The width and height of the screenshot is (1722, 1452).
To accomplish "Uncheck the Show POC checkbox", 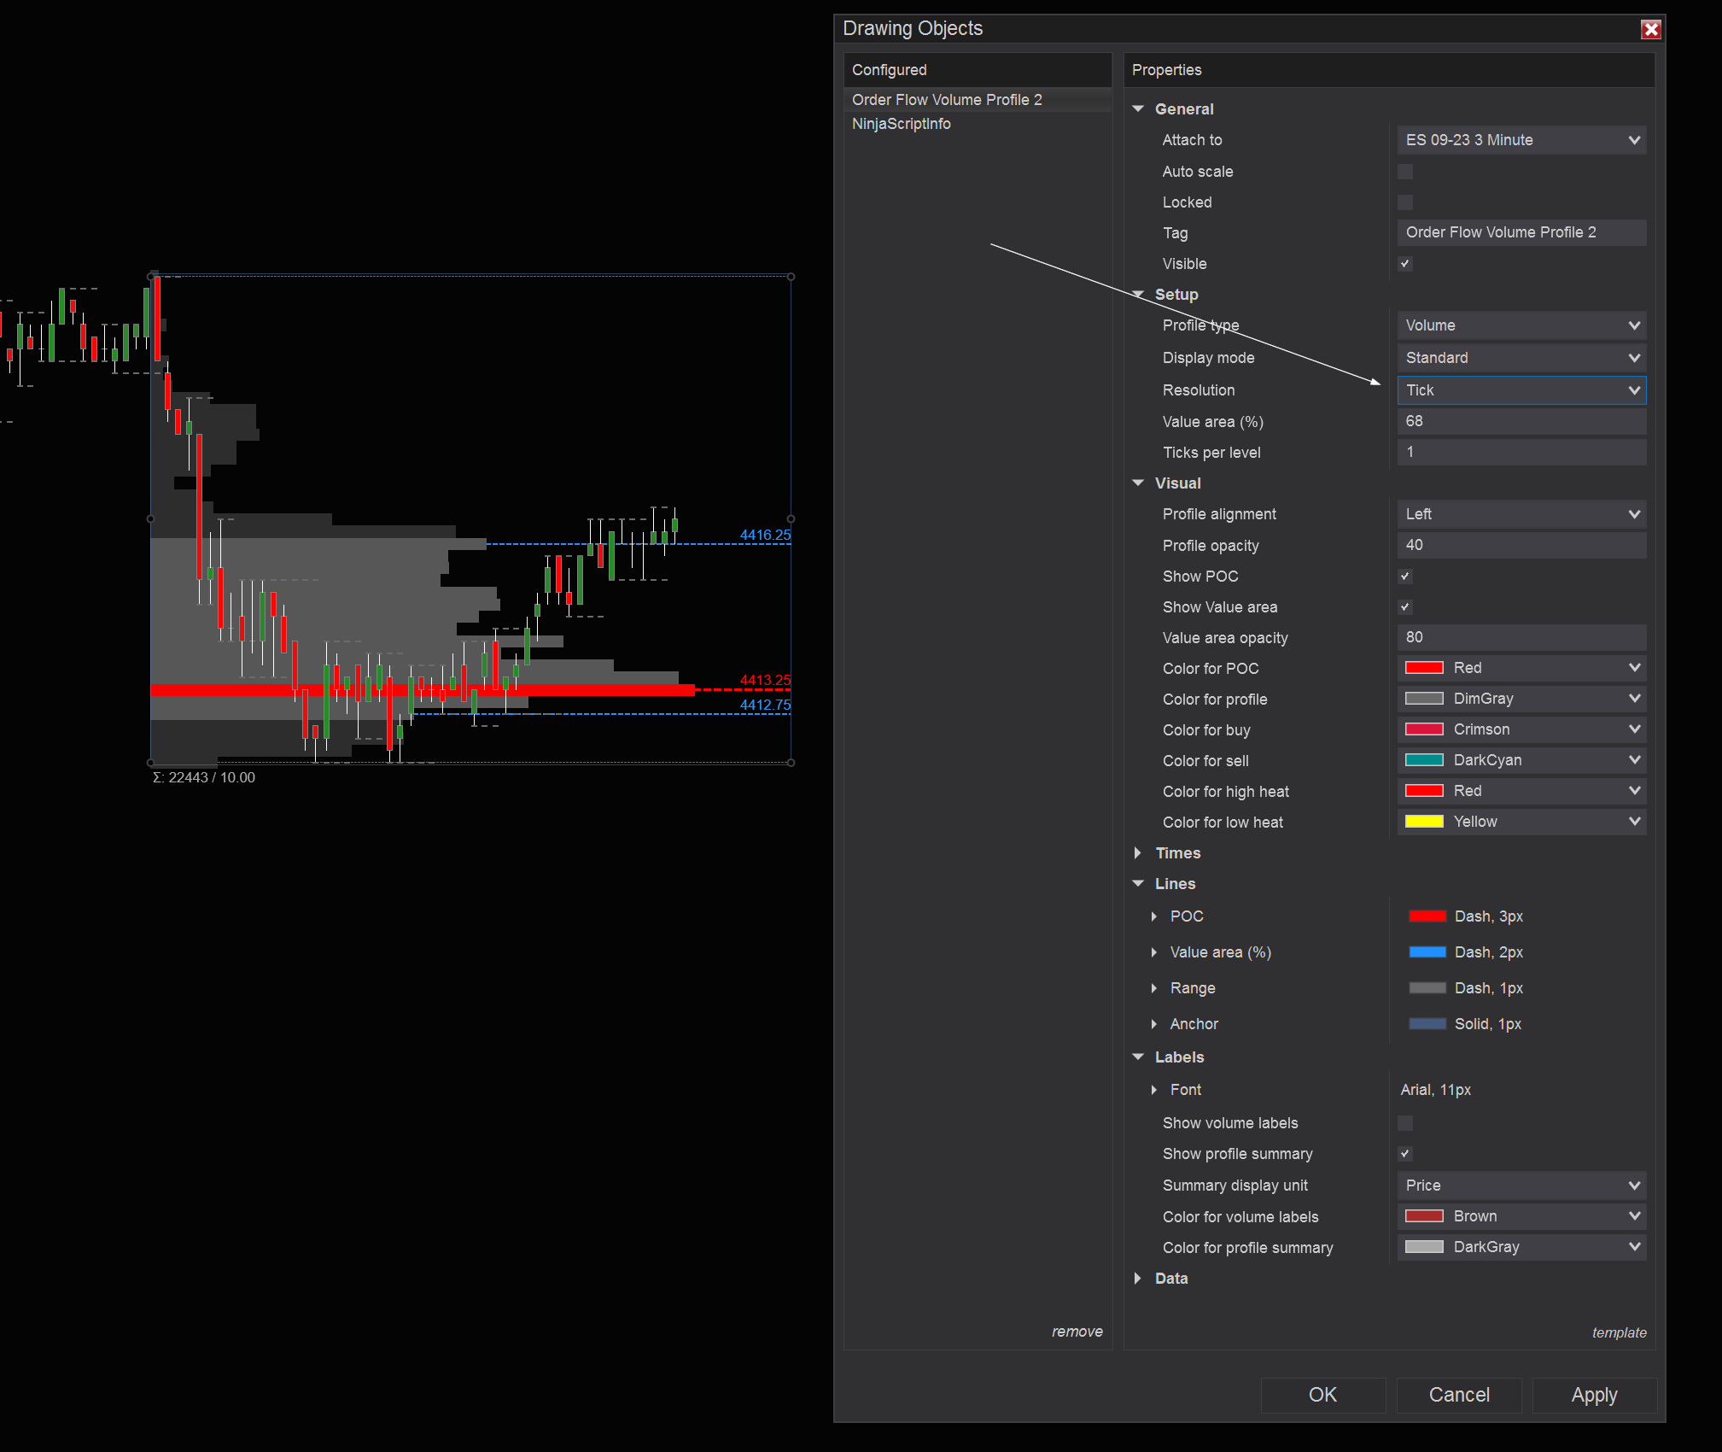I will (1404, 577).
